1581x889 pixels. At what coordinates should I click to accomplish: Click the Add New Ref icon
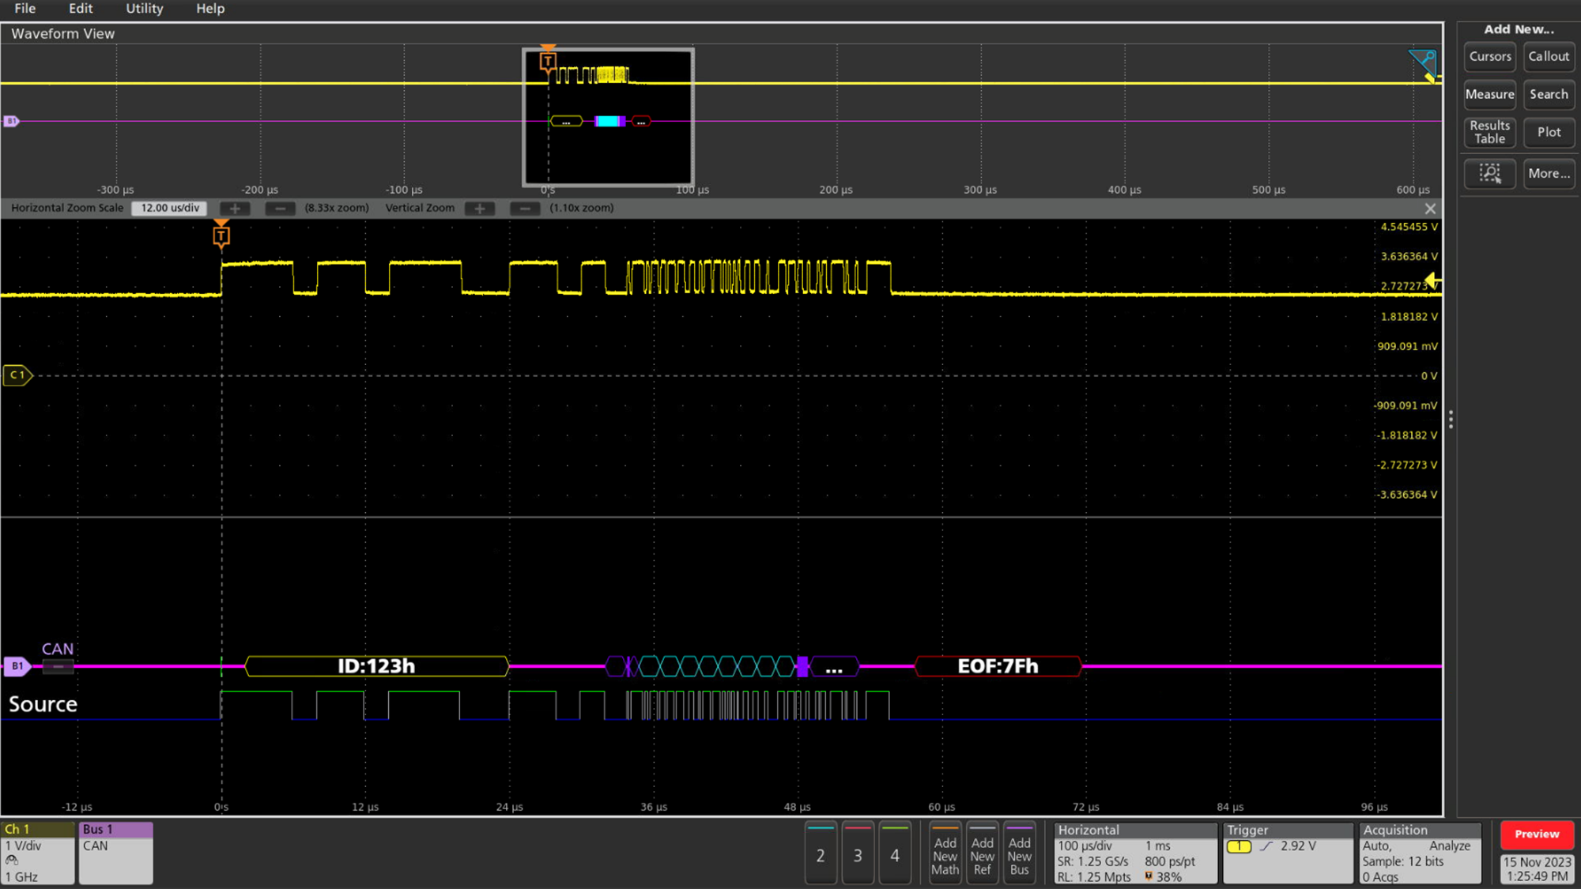click(983, 853)
